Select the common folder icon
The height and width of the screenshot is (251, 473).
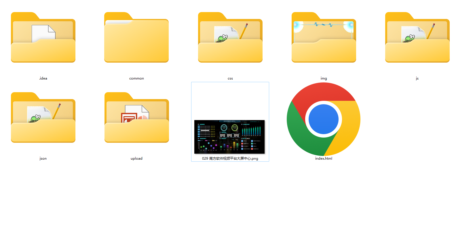[x=136, y=37]
